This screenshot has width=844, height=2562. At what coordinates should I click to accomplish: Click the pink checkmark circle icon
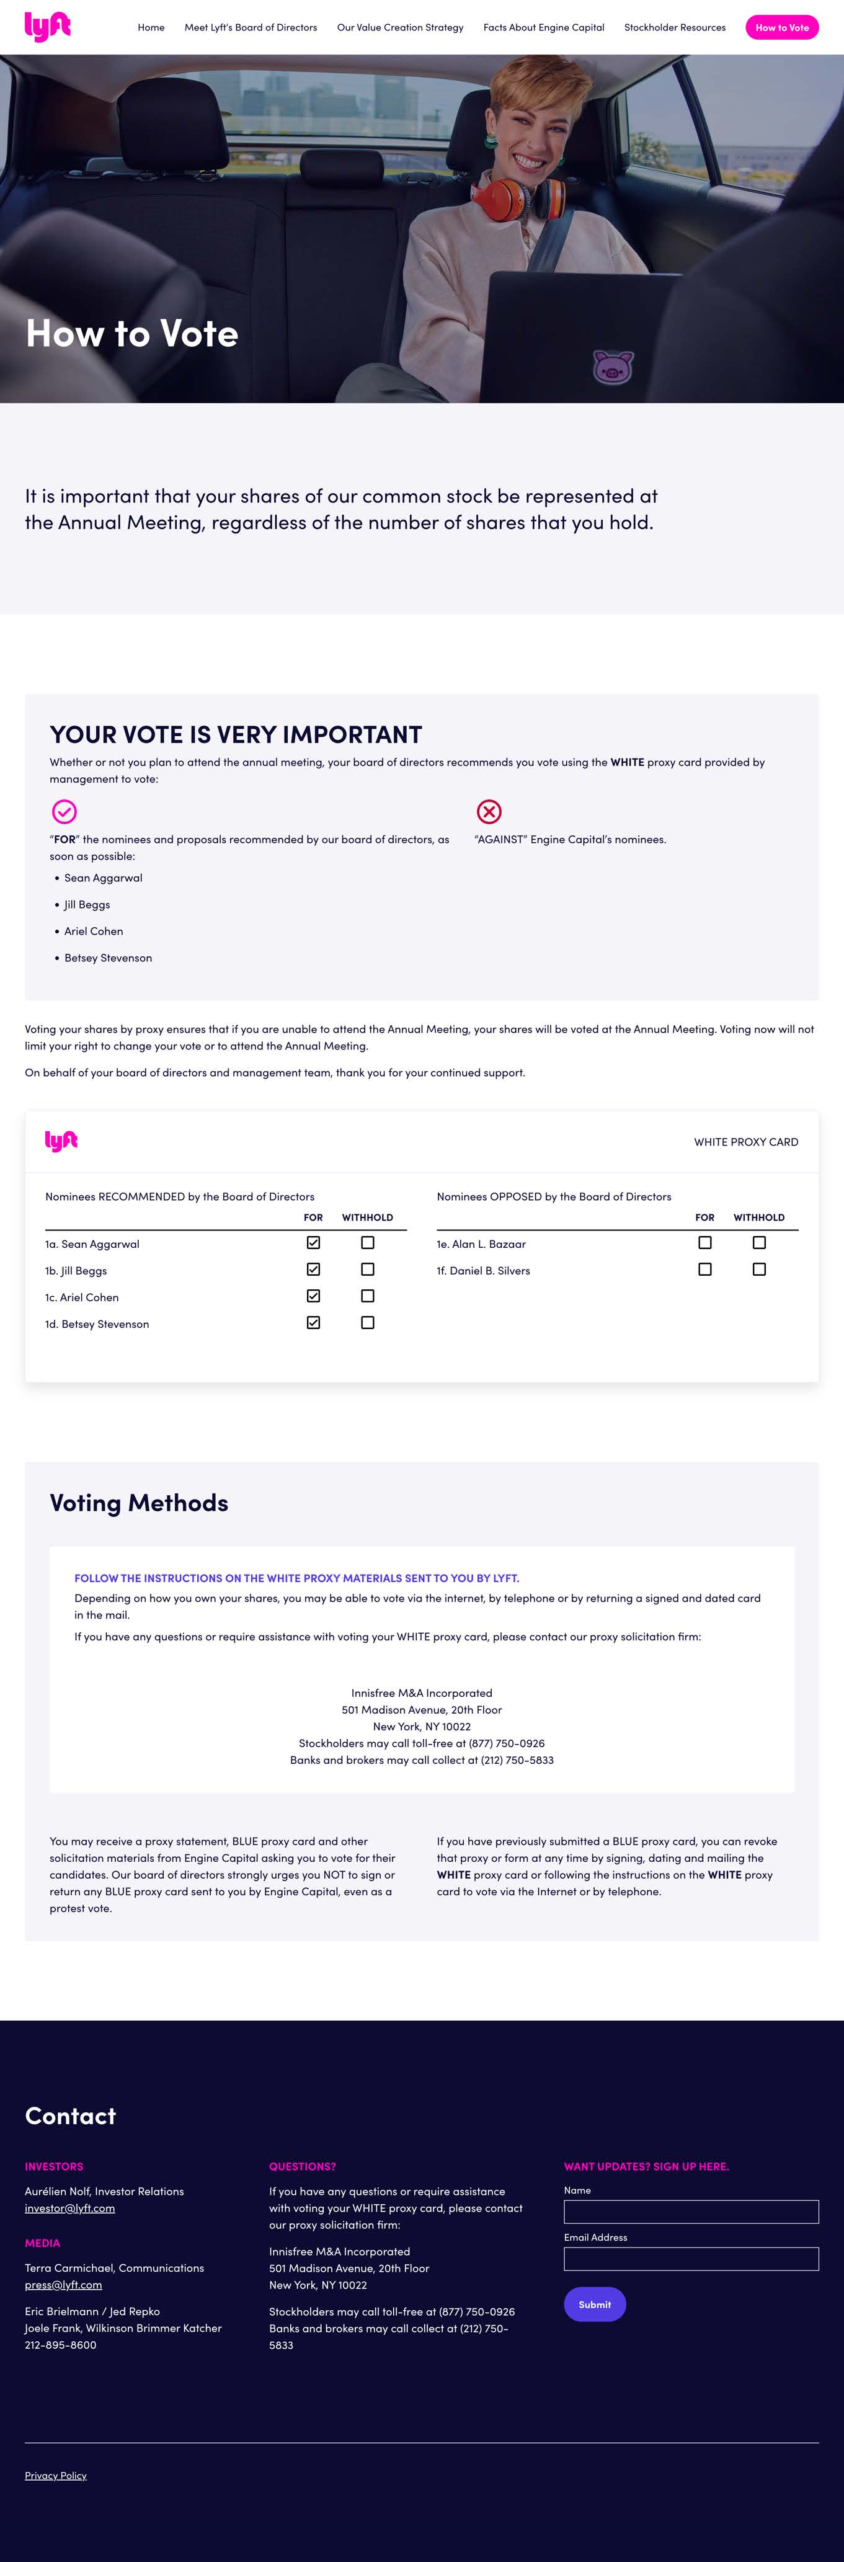64,812
